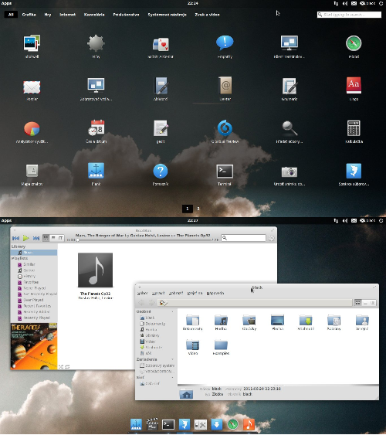Viewport: 386px width, 435px height.
Task: Click the music note icon in dock
Action: pos(249,424)
